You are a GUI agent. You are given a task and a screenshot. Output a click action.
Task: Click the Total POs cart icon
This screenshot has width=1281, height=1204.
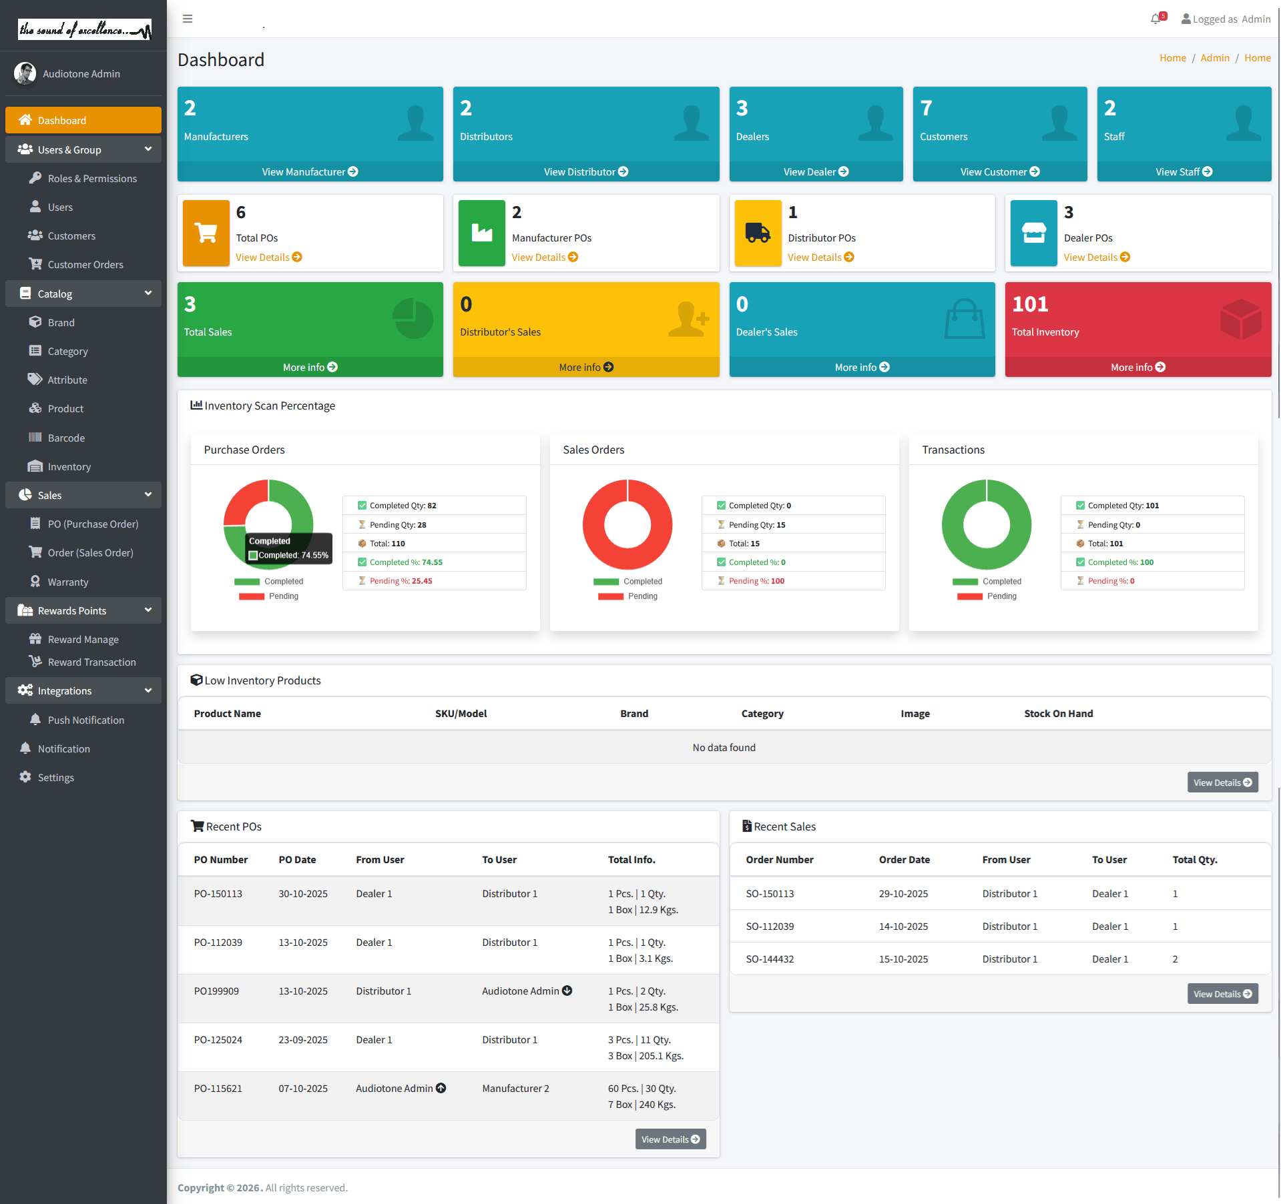[206, 233]
